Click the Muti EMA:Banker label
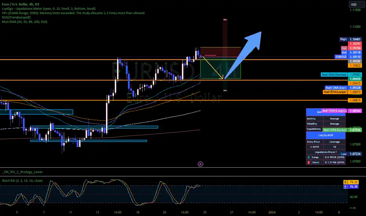The image size is (366, 216). pyautogui.click(x=335, y=130)
